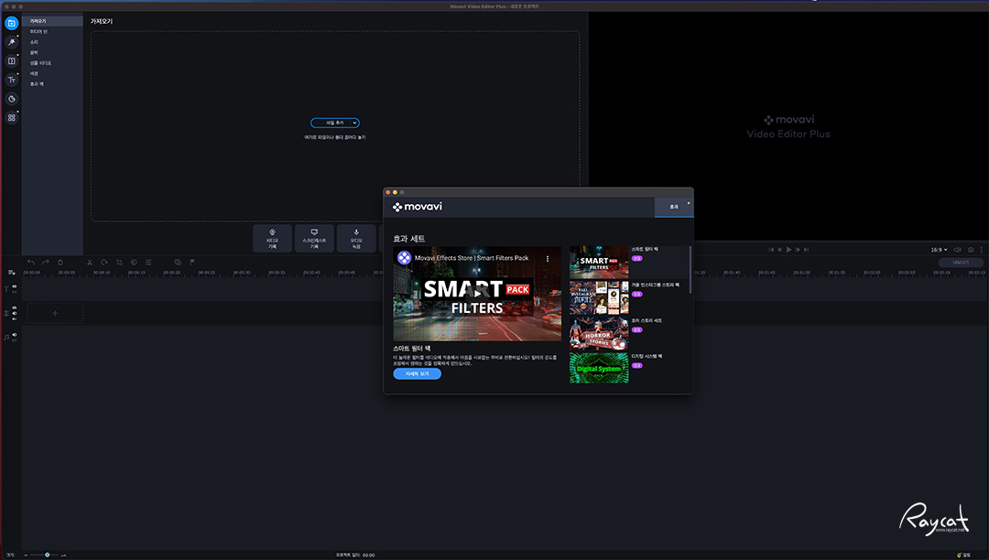Adjust the timeline zoom slider handle
Screen dimensions: 989x560
tap(48, 555)
